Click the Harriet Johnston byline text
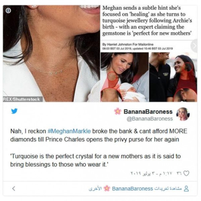 128,45
